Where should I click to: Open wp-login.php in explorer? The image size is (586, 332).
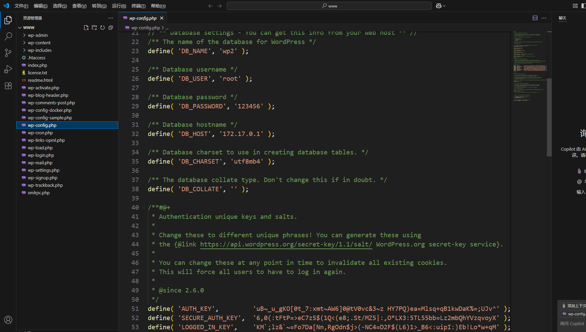tap(67, 155)
